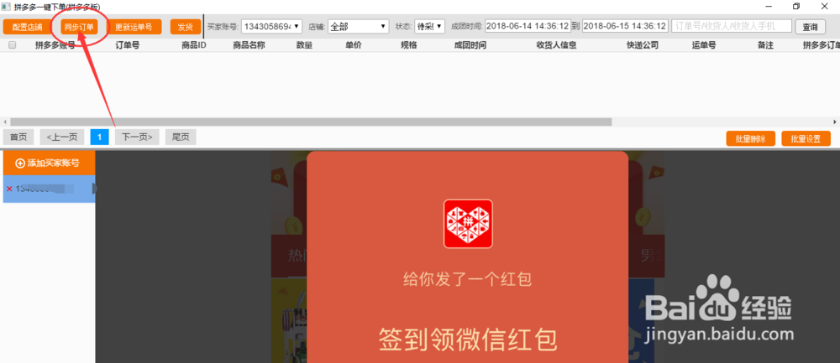Viewport: 840px width, 363px height.
Task: Select page number 1
Action: (x=100, y=137)
